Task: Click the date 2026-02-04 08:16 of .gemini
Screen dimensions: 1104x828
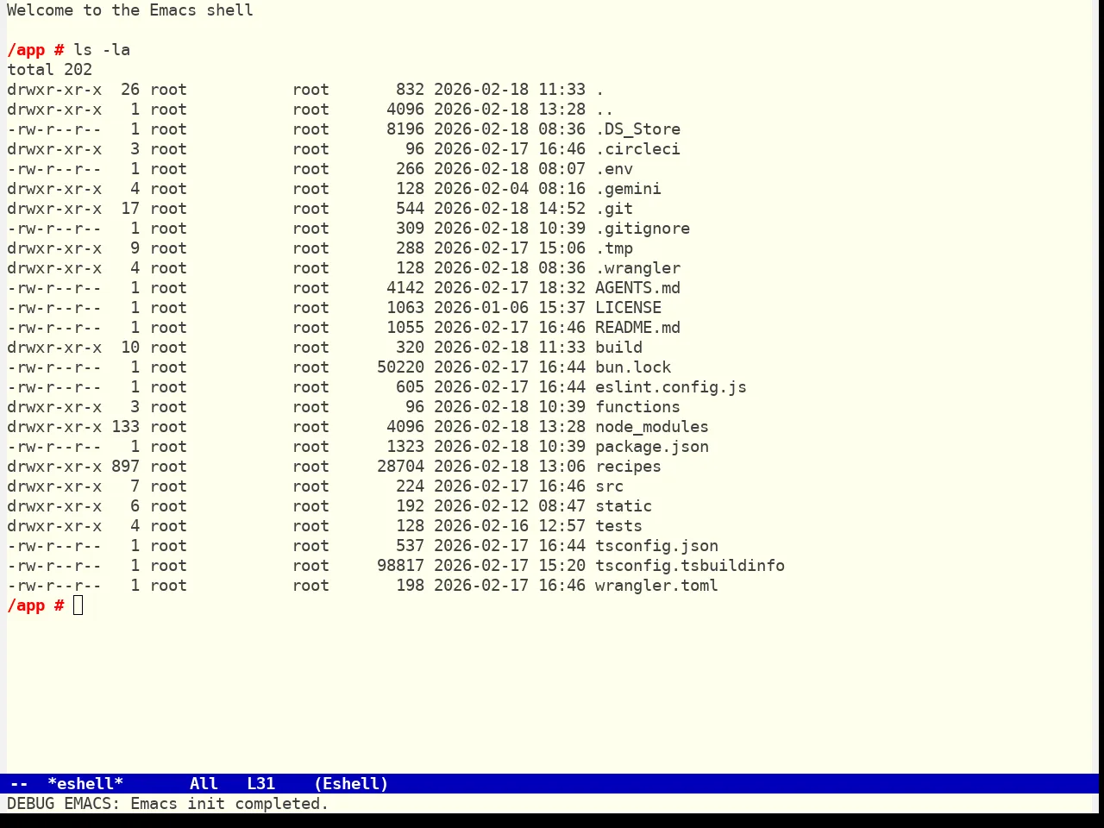Action: coord(510,189)
